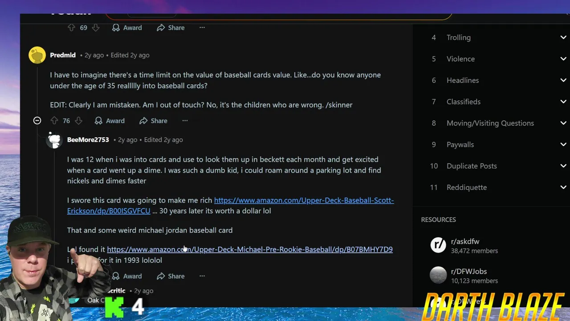Open BeeMore2753's avatar

pos(54,140)
